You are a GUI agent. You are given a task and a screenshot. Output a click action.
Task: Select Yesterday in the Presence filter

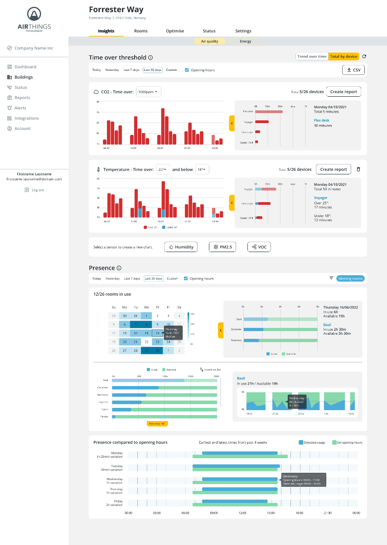(112, 278)
